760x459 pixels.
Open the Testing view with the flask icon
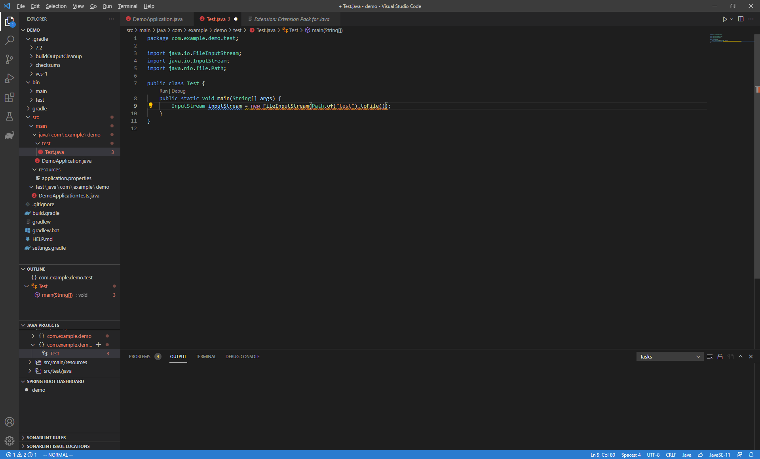[x=9, y=116]
